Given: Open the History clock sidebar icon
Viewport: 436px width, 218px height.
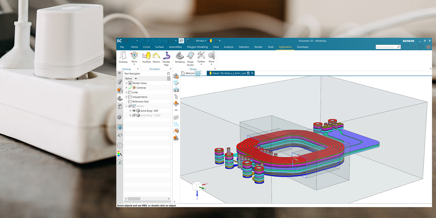Looking at the screenshot, I should (x=120, y=145).
